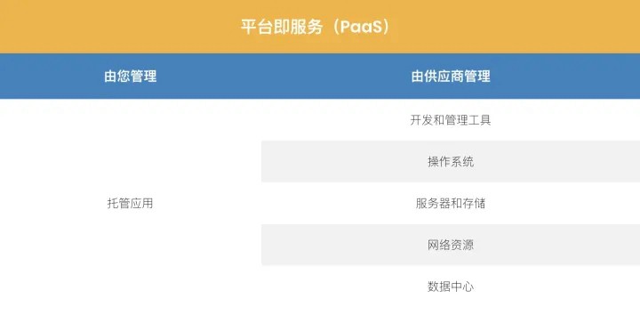The image size is (640, 323).
Task: Click the word 供应商 in the header
Action: 444,77
